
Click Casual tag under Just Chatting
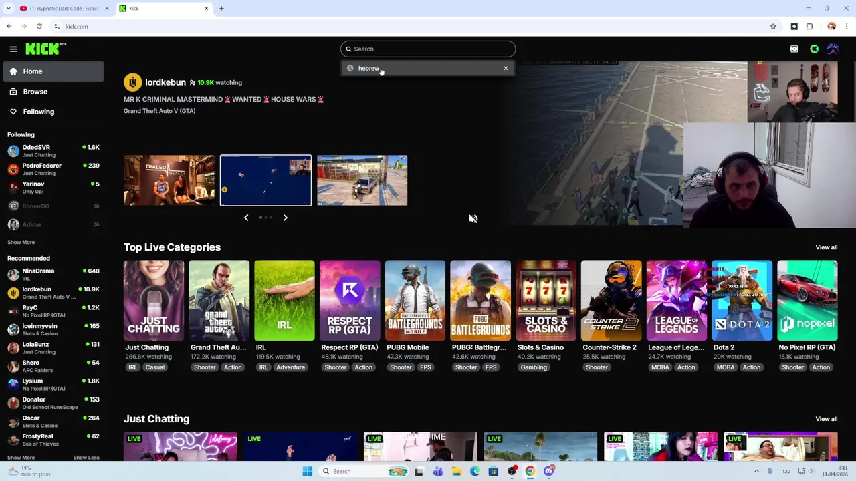(x=154, y=367)
